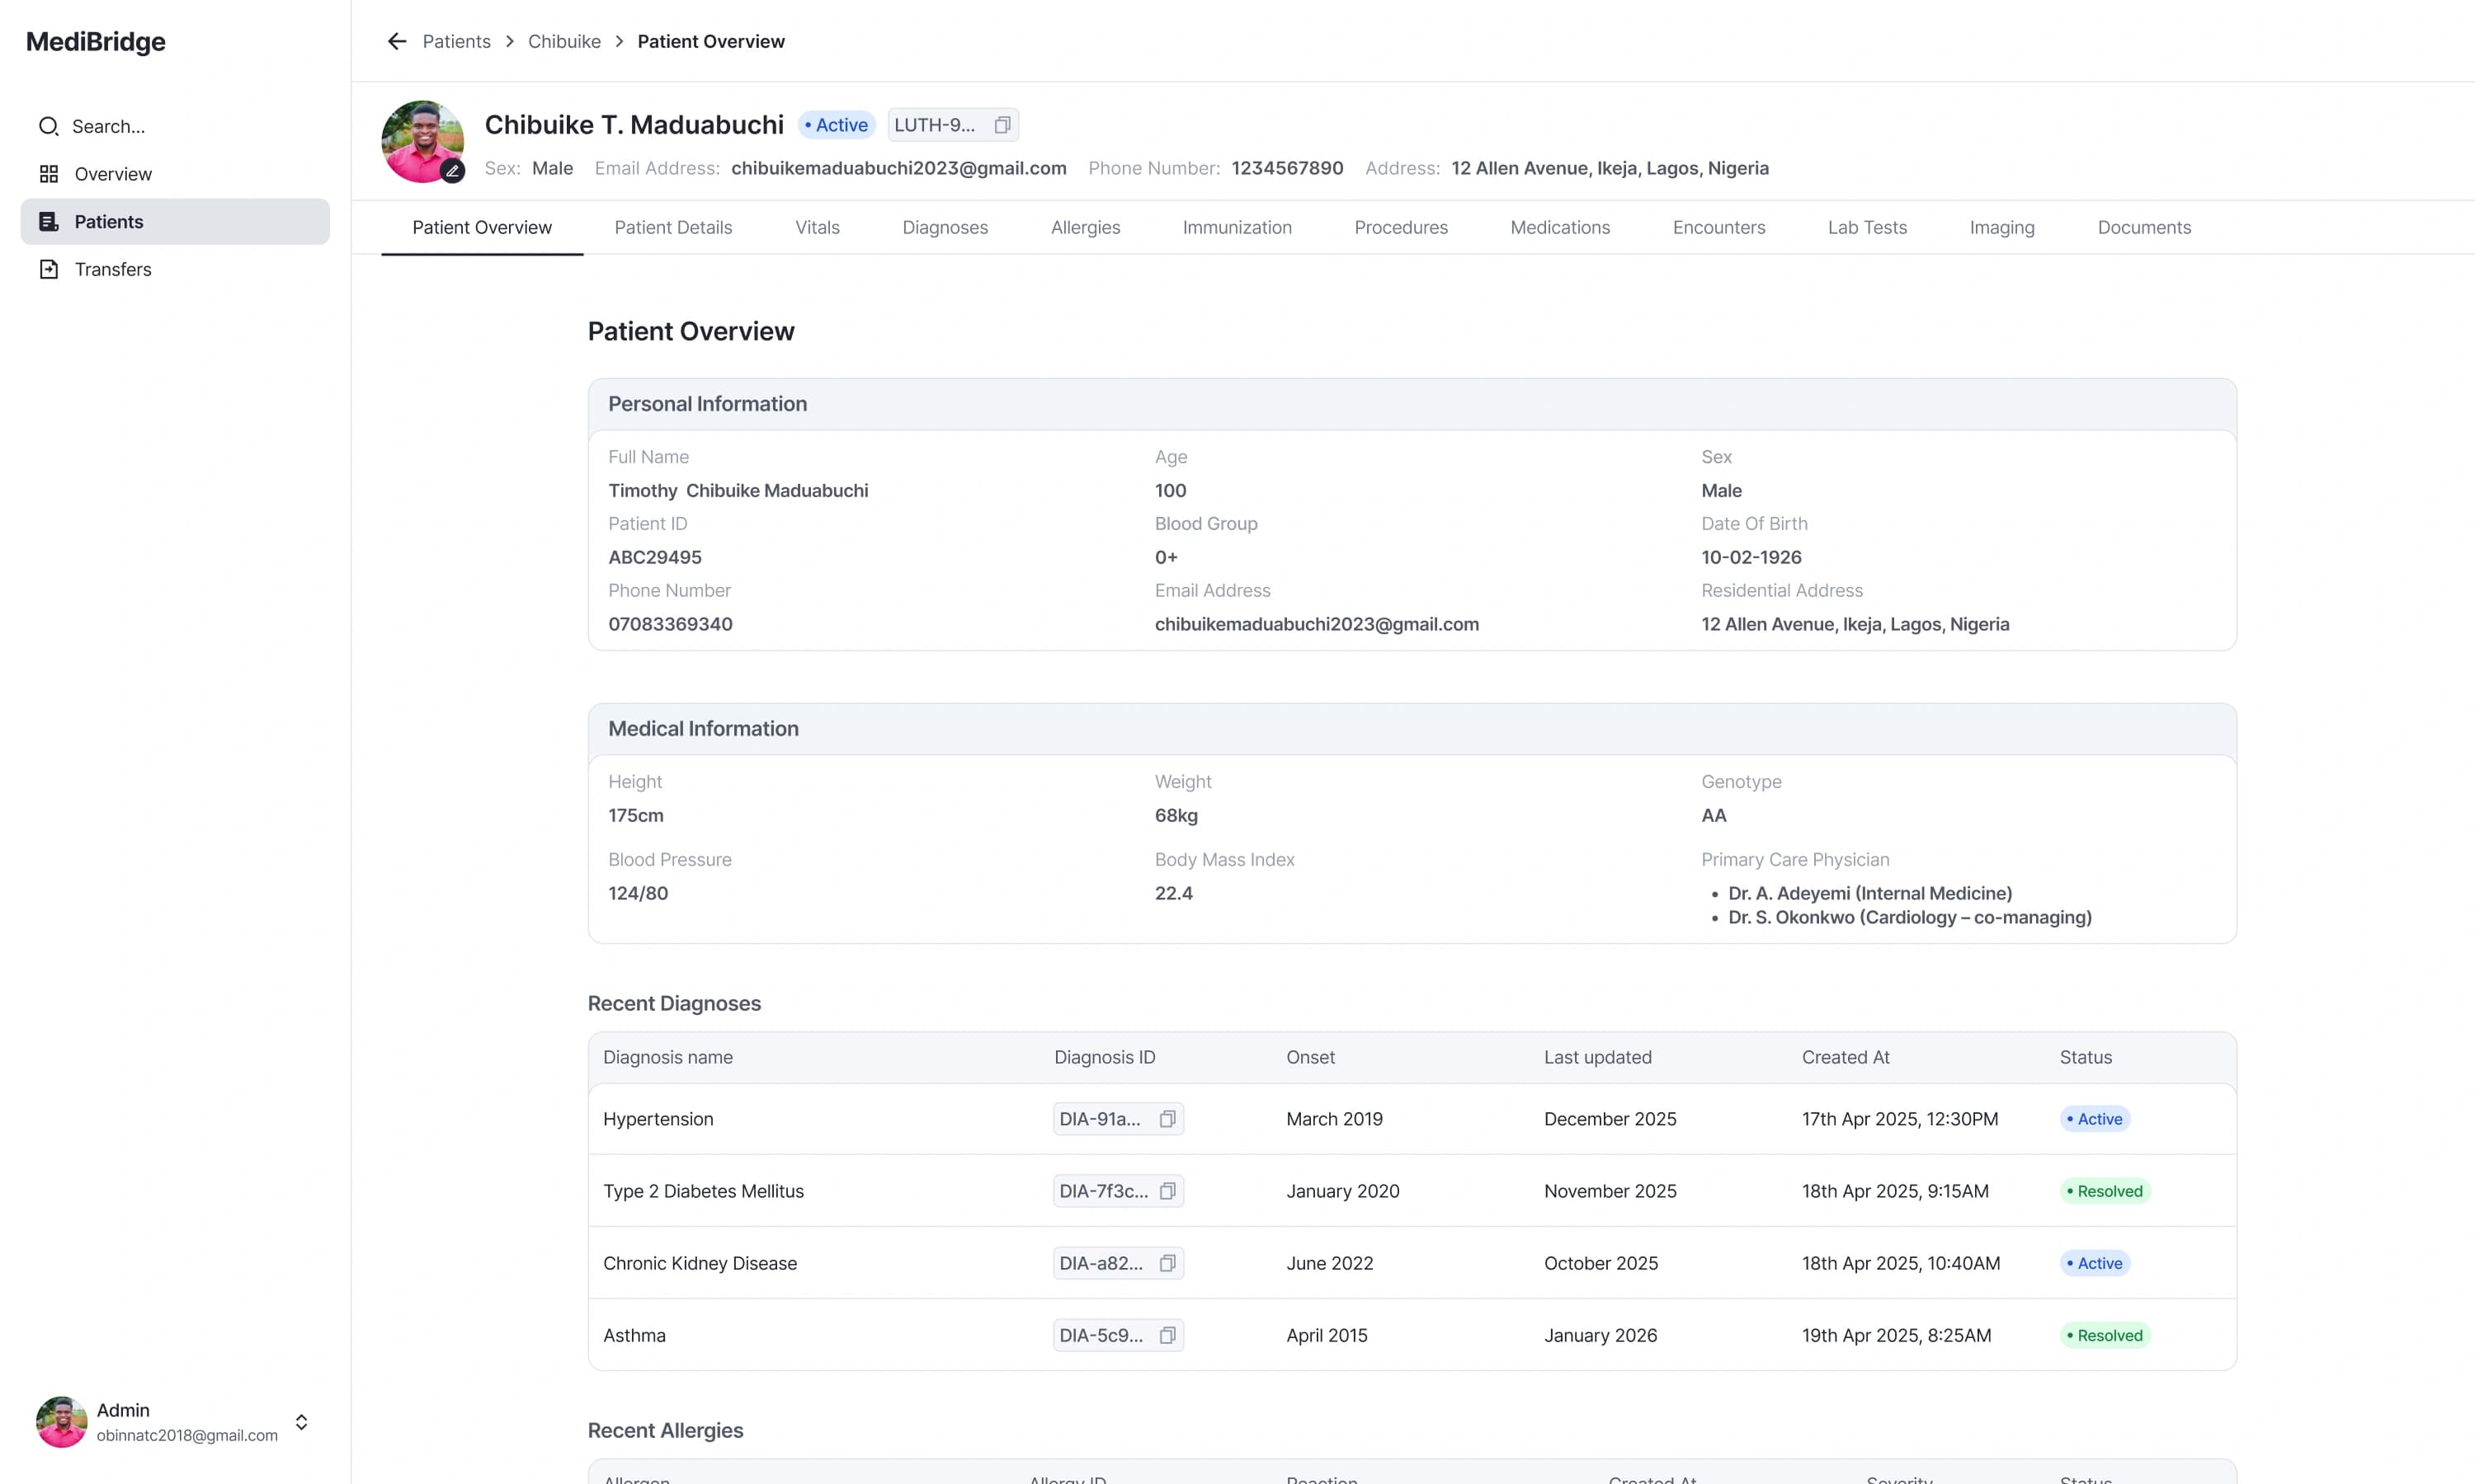Copy the Hypertension diagnosis ID
This screenshot has height=1484, width=2475.
(1167, 1119)
